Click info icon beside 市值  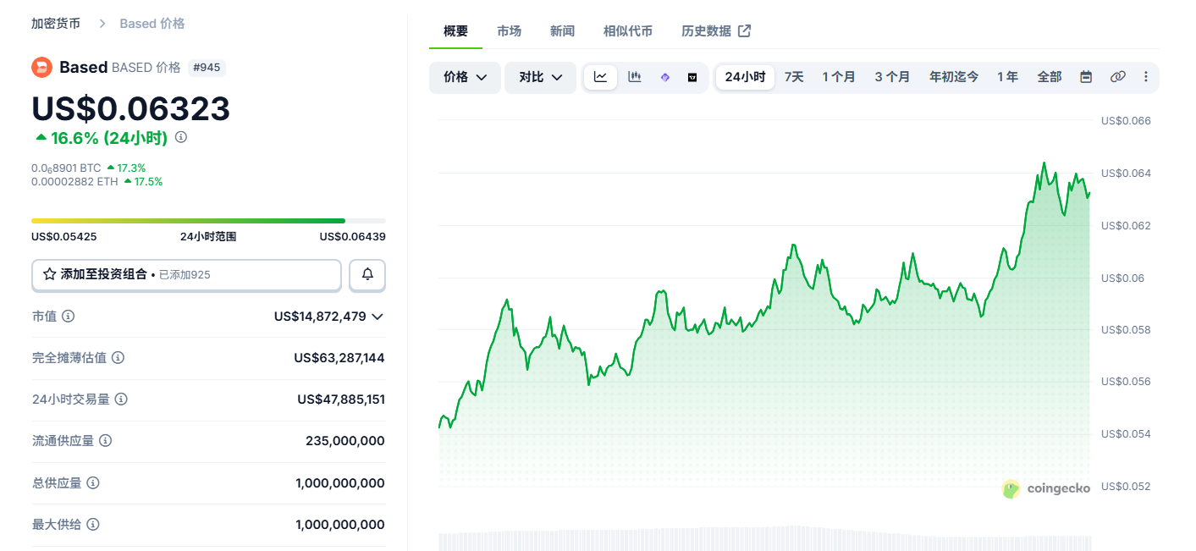pos(69,316)
